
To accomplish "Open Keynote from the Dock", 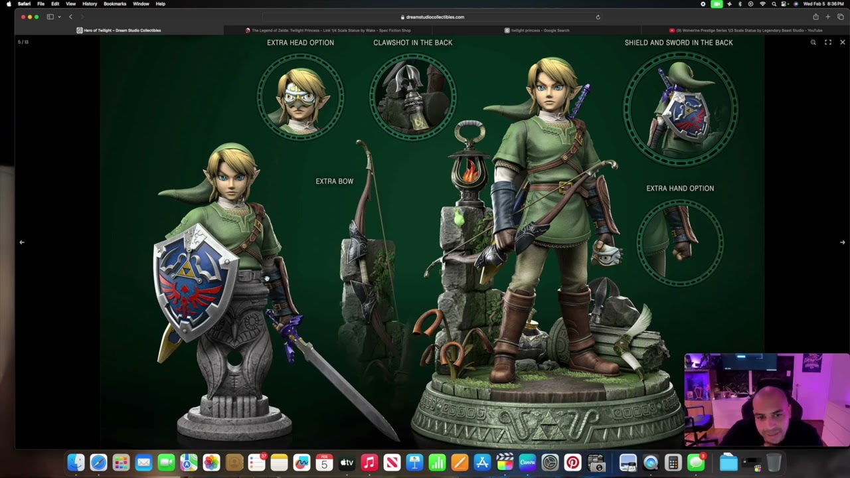I will (414, 463).
